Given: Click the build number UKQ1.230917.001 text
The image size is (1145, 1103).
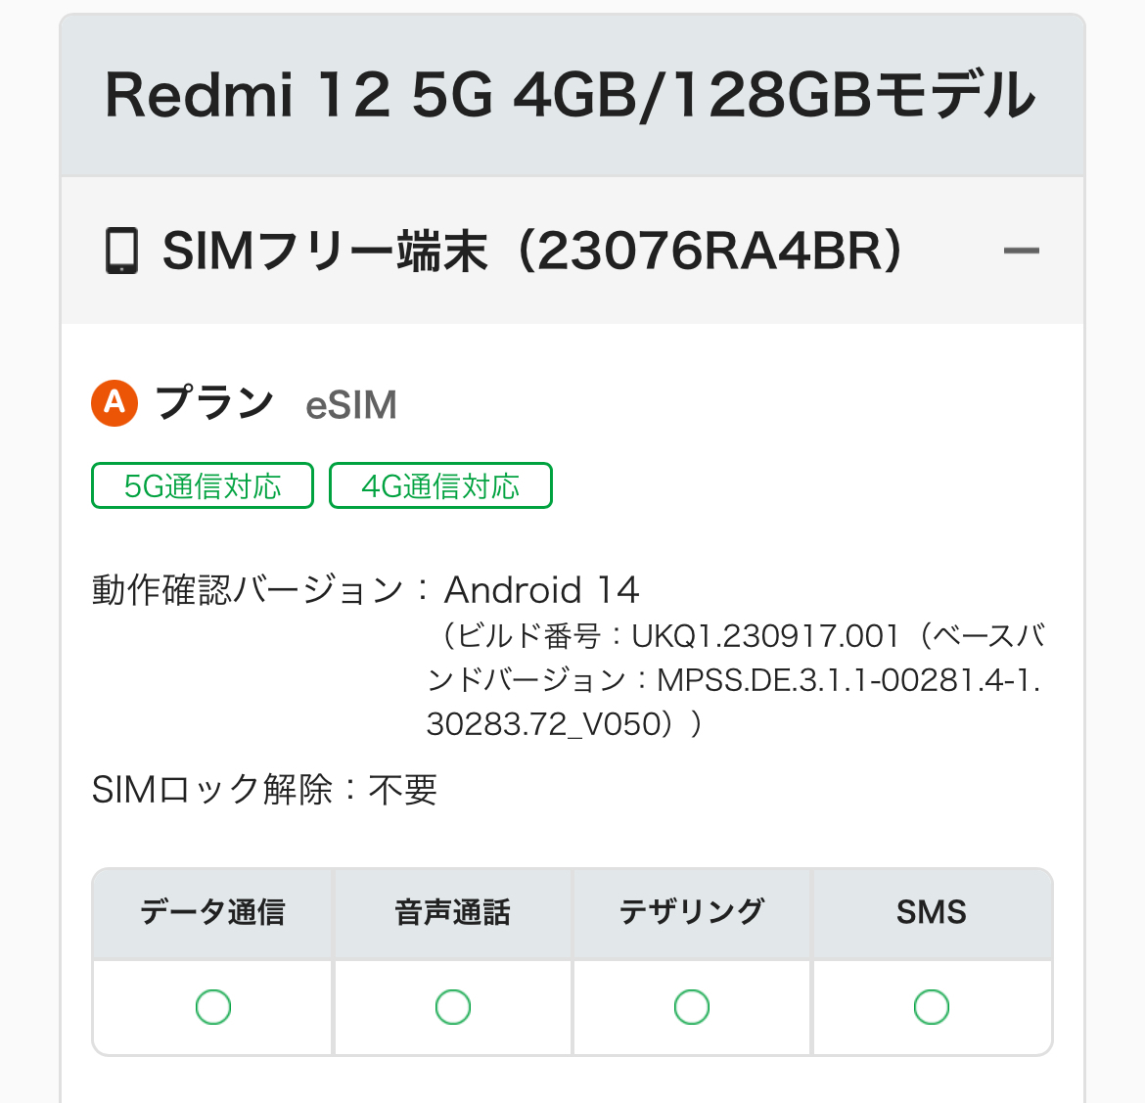Looking at the screenshot, I should [x=764, y=637].
